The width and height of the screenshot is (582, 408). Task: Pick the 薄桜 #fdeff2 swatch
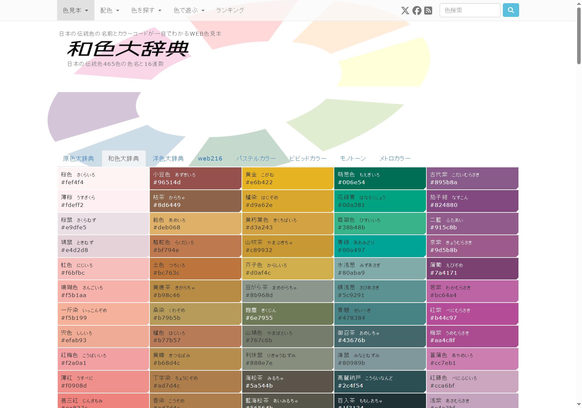tap(103, 201)
